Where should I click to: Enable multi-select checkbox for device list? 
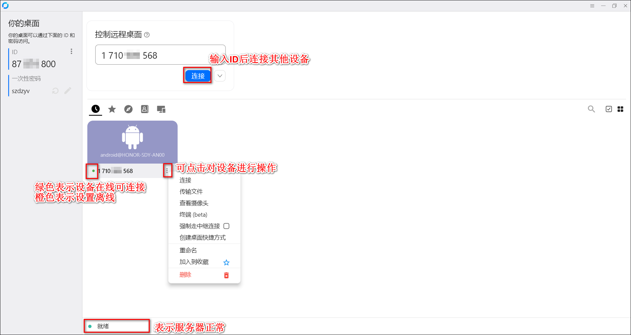coord(608,109)
